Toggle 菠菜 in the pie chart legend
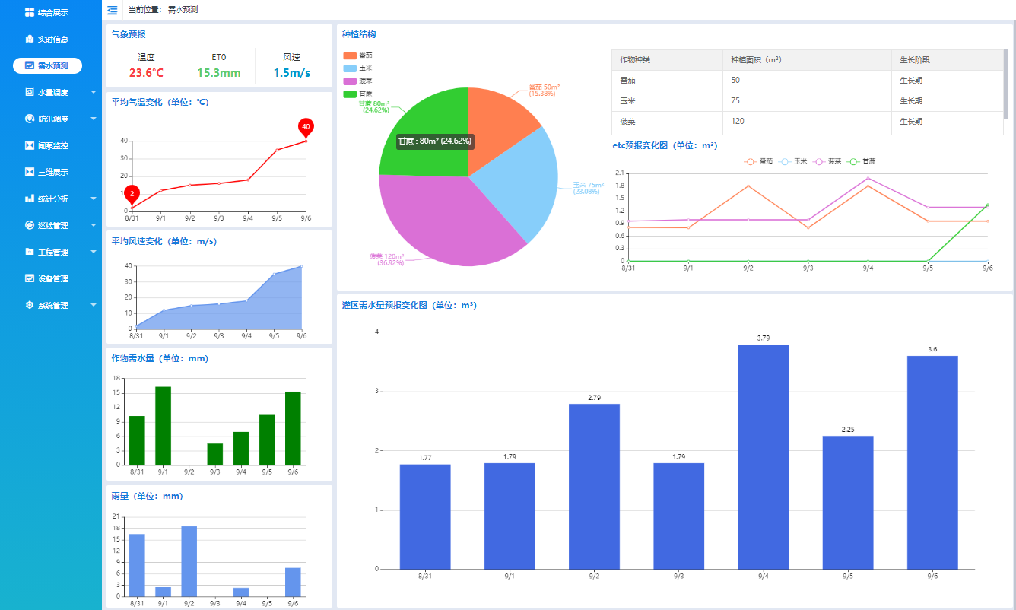 [357, 81]
